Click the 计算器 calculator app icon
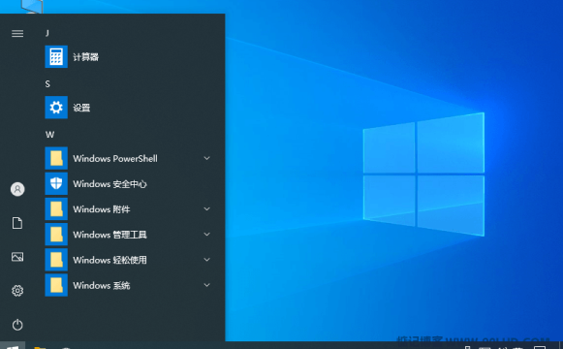 click(x=56, y=57)
